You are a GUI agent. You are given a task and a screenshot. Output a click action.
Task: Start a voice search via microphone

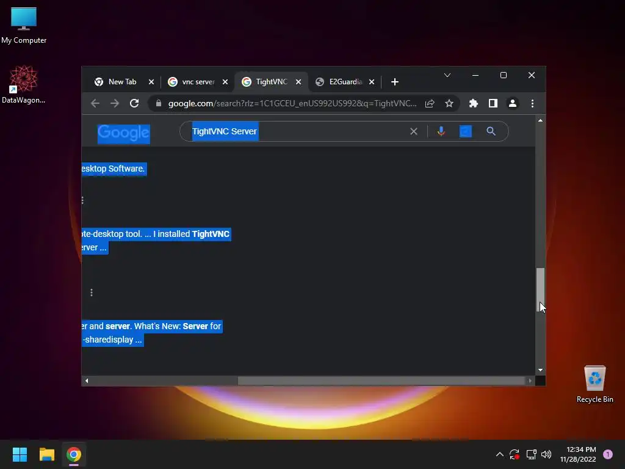[441, 131]
